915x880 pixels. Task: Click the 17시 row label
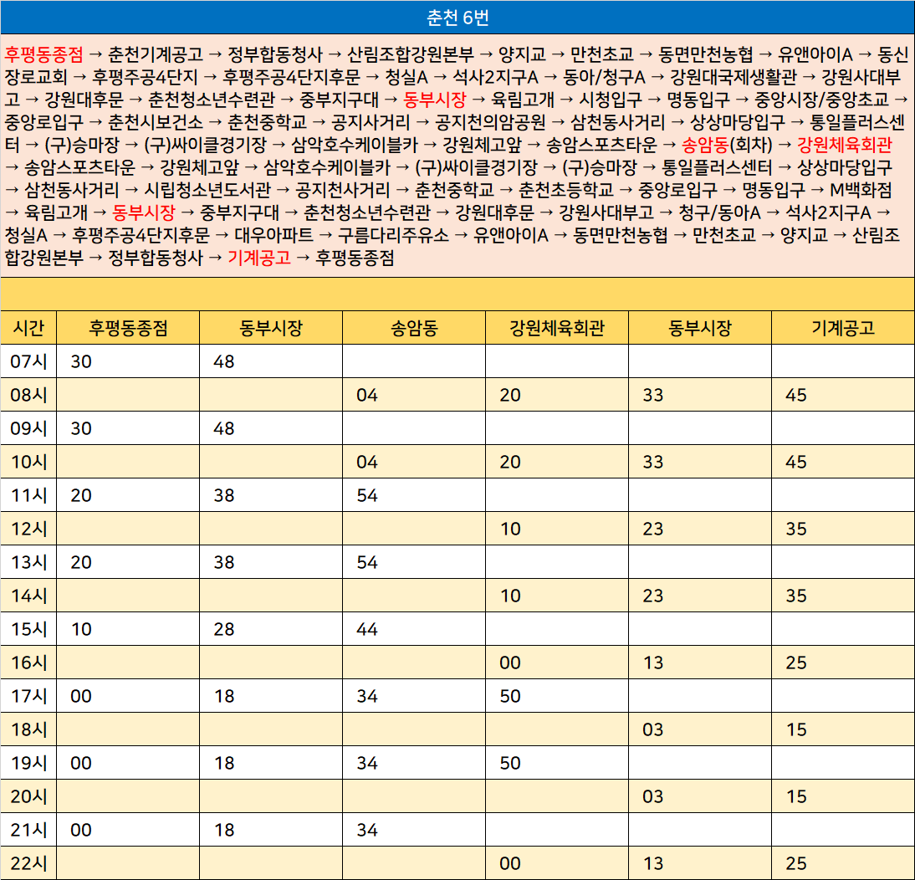tap(28, 696)
